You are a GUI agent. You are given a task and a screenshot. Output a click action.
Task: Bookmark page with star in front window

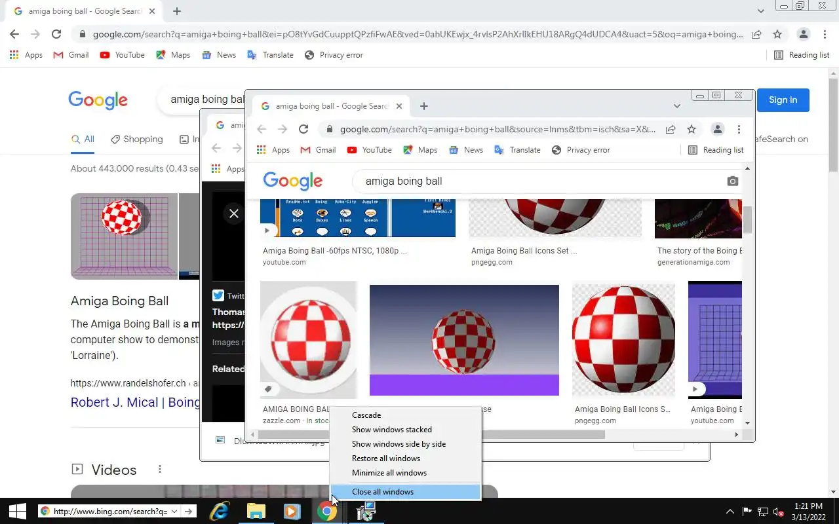click(692, 129)
